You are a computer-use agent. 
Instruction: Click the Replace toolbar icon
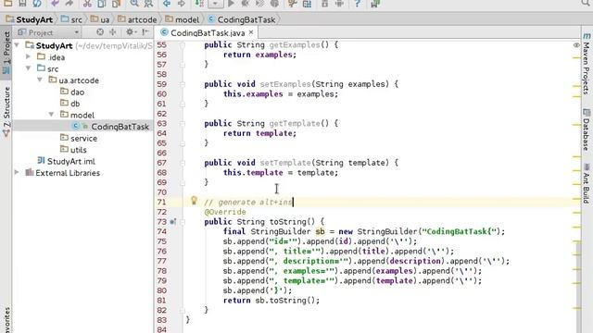coord(148,3)
